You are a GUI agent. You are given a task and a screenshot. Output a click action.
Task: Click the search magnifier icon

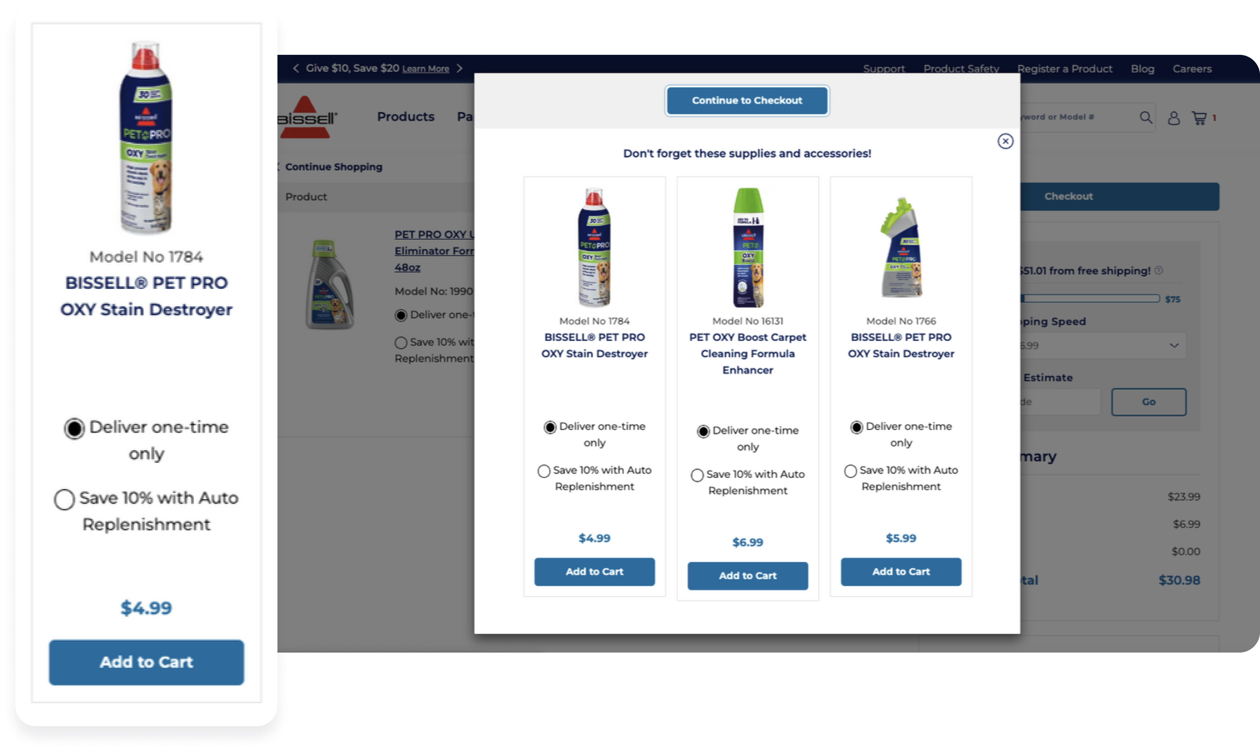point(1146,117)
